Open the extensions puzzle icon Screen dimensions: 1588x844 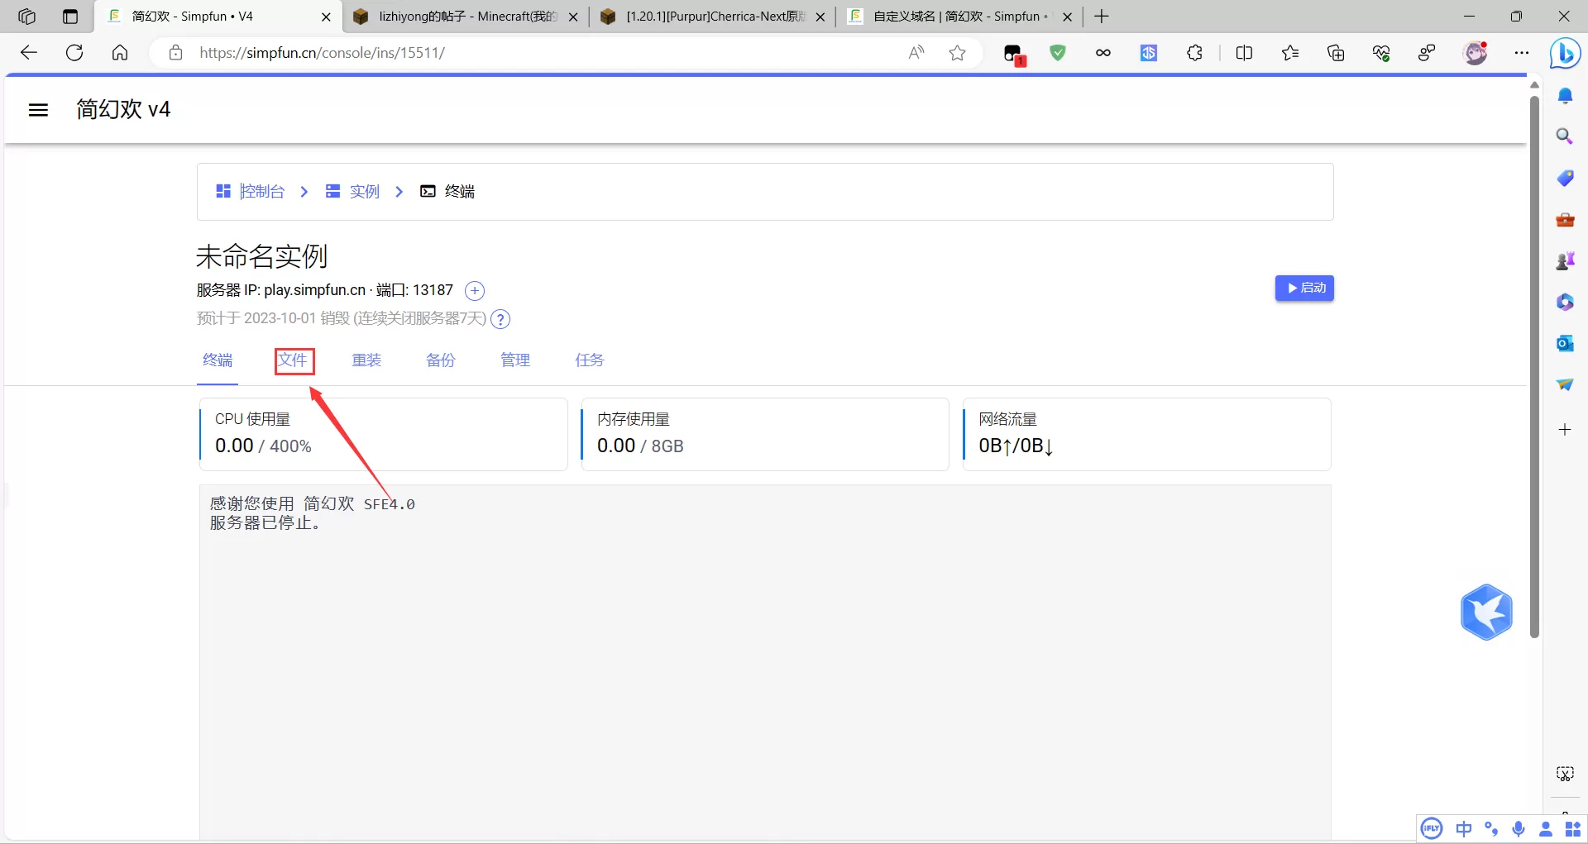pyautogui.click(x=1194, y=53)
